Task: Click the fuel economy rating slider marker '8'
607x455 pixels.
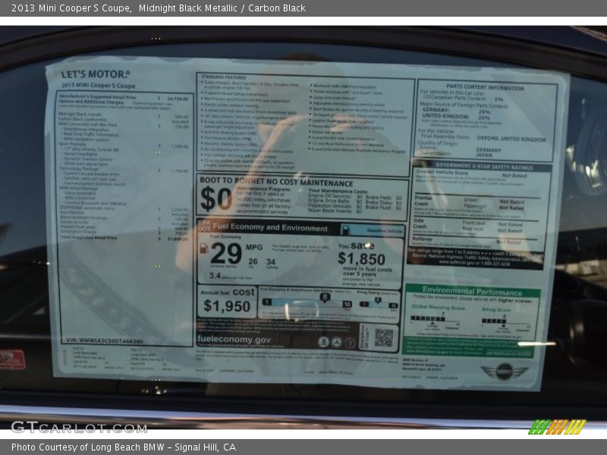Action: pos(326,297)
